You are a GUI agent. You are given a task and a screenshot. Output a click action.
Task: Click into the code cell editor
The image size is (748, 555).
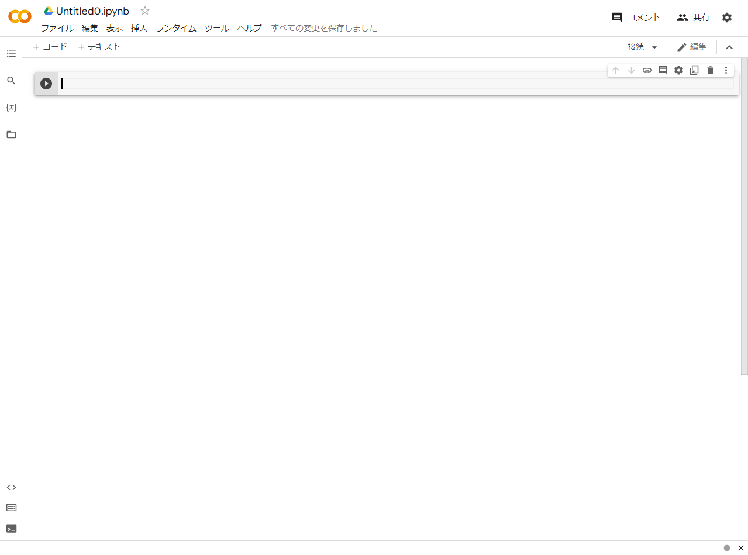[x=397, y=84]
